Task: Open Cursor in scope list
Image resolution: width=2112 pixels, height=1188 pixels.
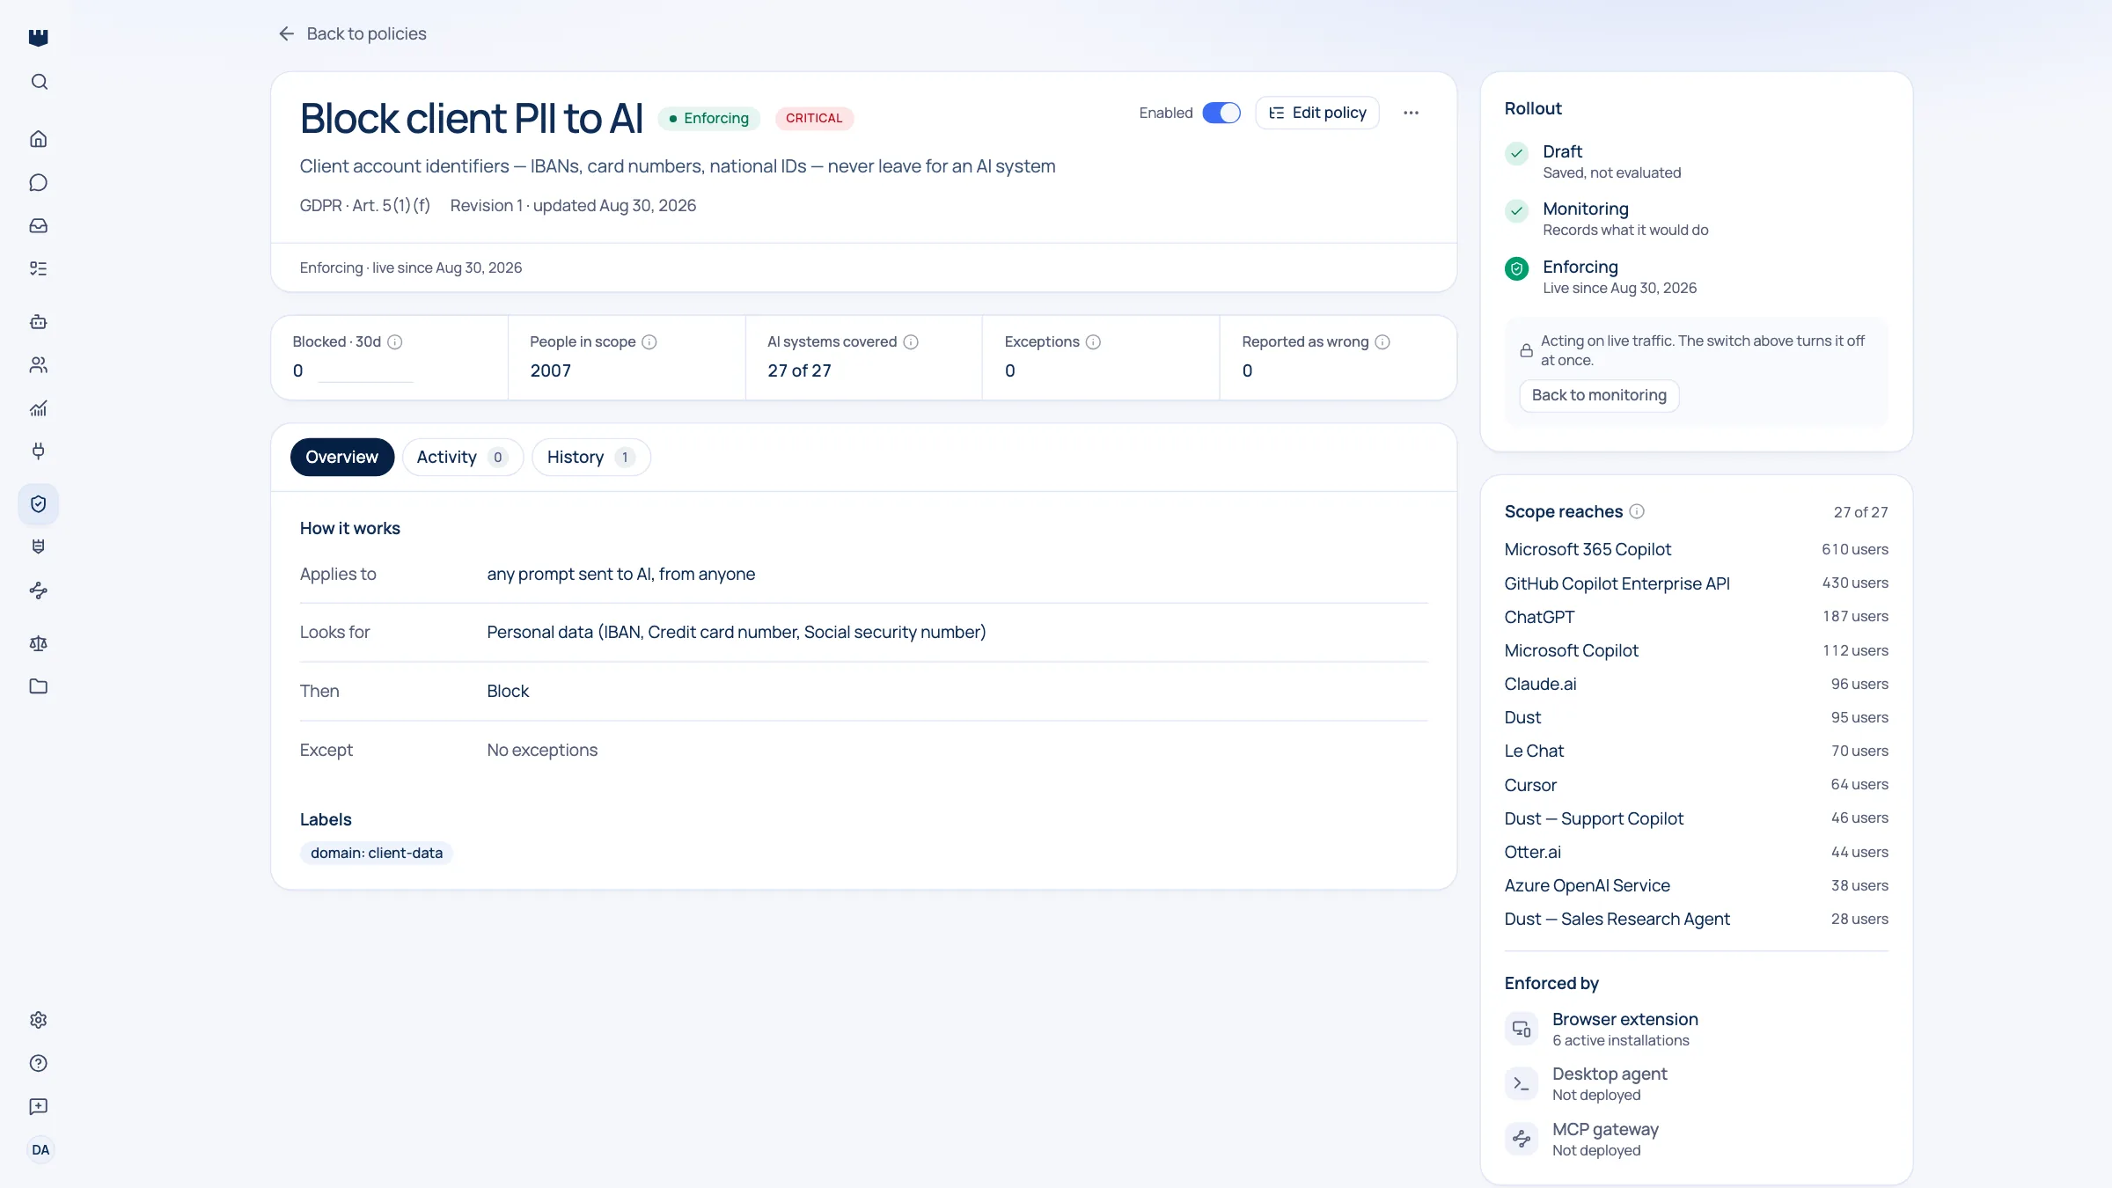Action: 1696,785
